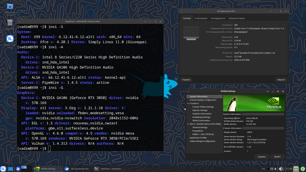Select System tab in About Xfce
Viewport: 306px width, 172px height.
[187, 18]
